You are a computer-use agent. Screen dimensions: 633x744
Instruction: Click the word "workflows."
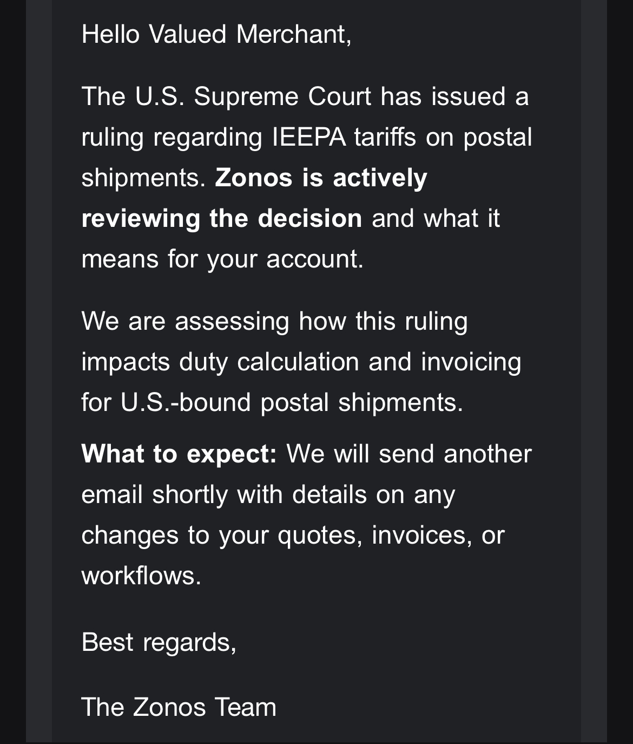[x=141, y=575]
